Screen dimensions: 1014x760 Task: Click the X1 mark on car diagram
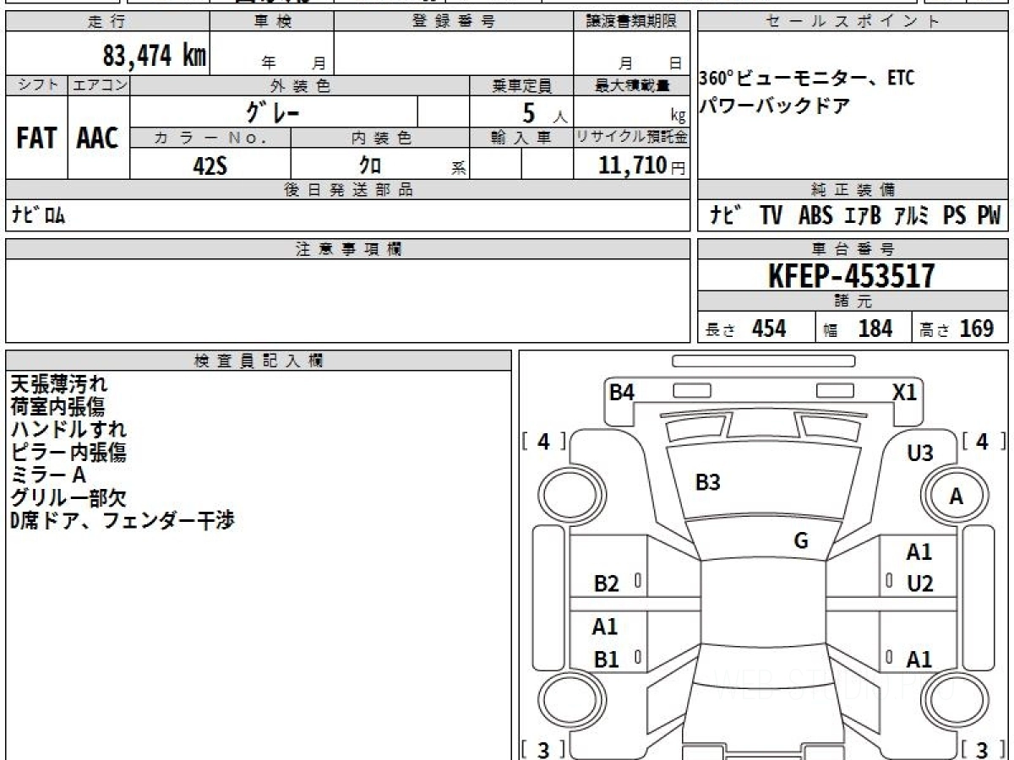[x=904, y=392]
